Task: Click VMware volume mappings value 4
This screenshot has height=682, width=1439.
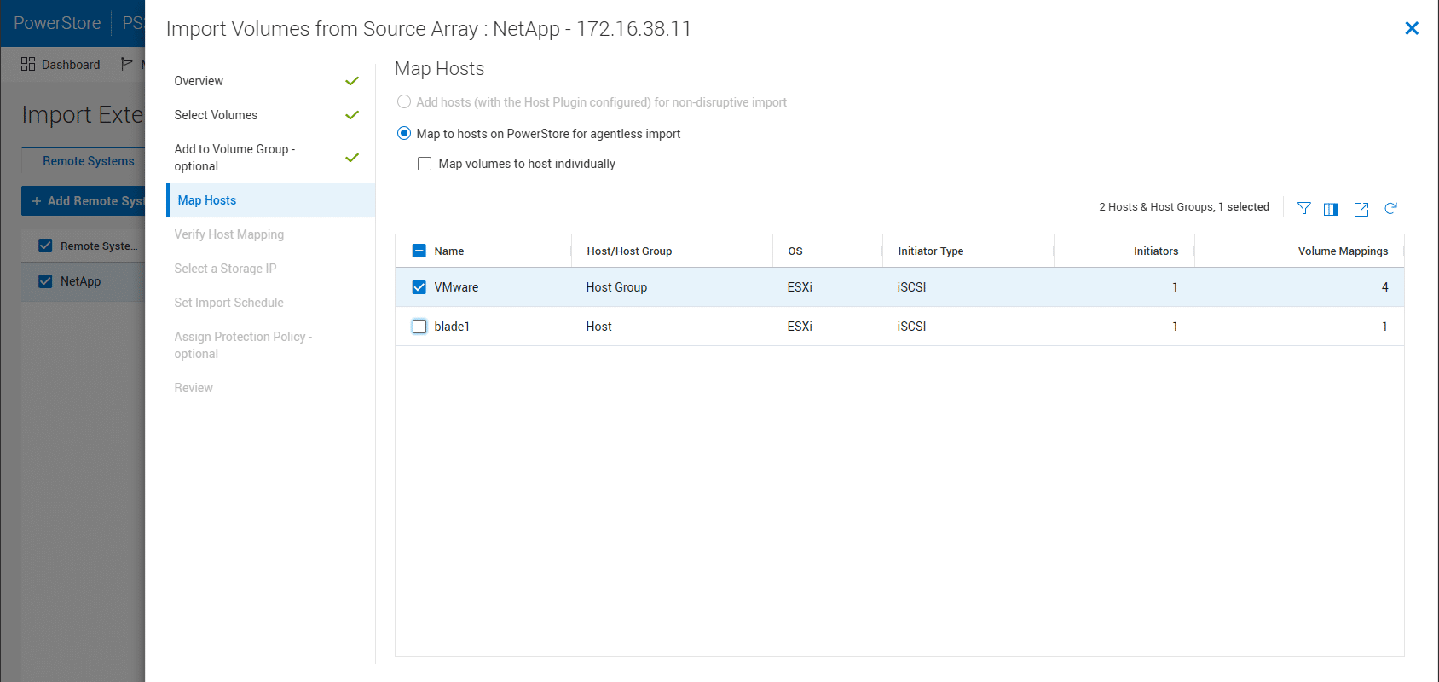Action: [x=1384, y=287]
